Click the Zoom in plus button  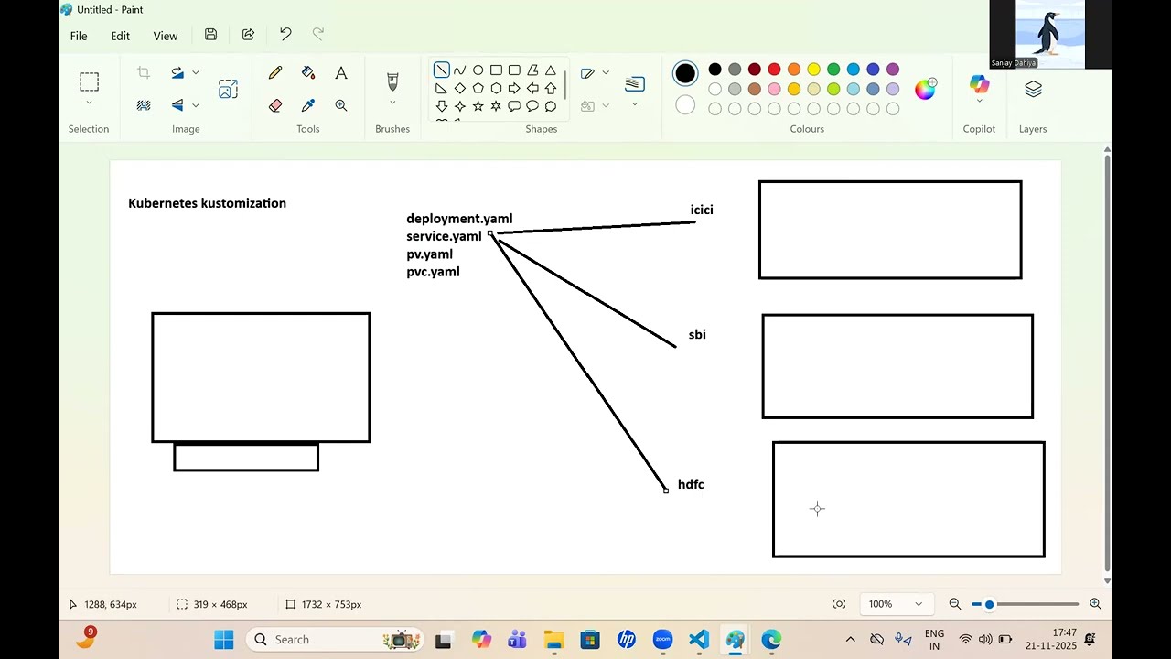pyautogui.click(x=1095, y=604)
